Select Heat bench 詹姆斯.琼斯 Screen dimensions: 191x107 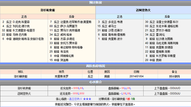click(x=158, y=52)
